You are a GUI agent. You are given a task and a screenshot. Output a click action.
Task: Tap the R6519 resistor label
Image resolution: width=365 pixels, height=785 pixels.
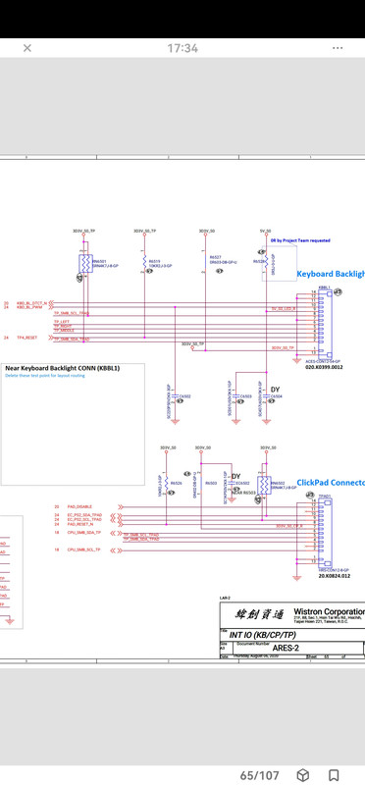(x=154, y=261)
